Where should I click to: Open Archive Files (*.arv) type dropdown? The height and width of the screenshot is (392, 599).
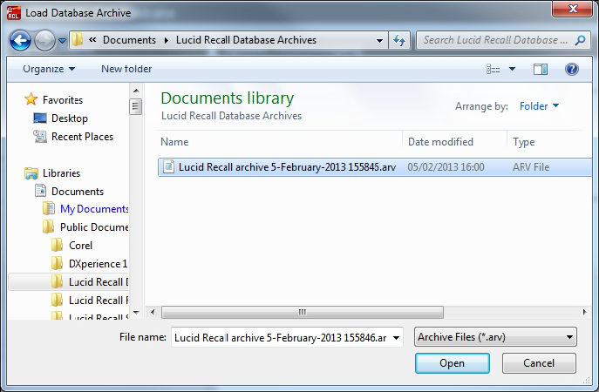coord(495,337)
